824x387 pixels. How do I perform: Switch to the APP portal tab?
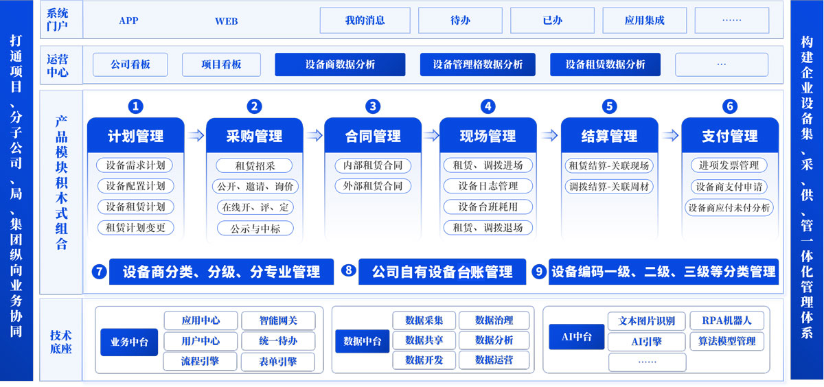tap(128, 21)
